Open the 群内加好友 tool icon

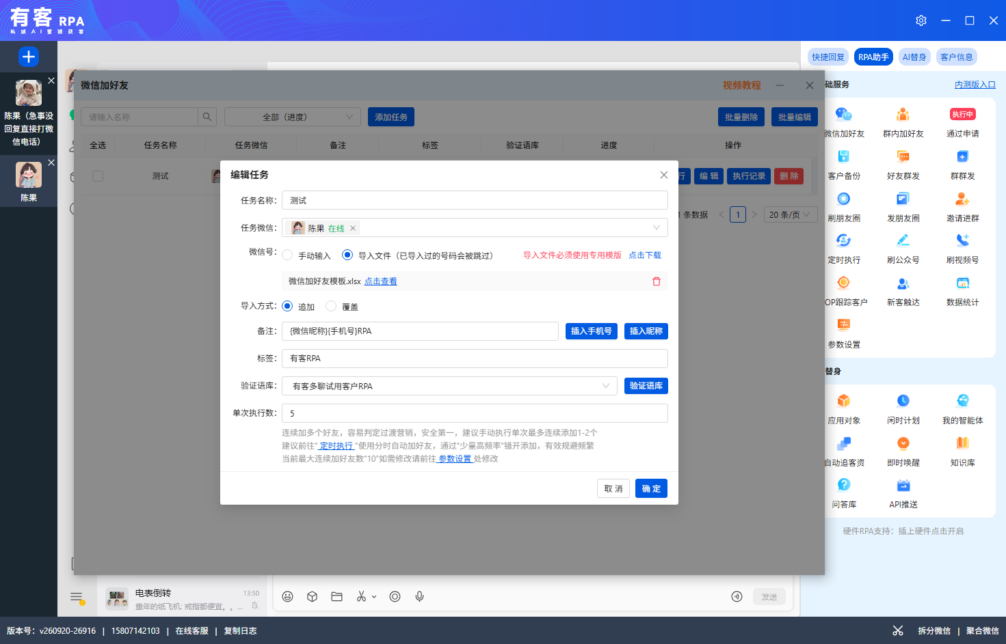pos(903,115)
